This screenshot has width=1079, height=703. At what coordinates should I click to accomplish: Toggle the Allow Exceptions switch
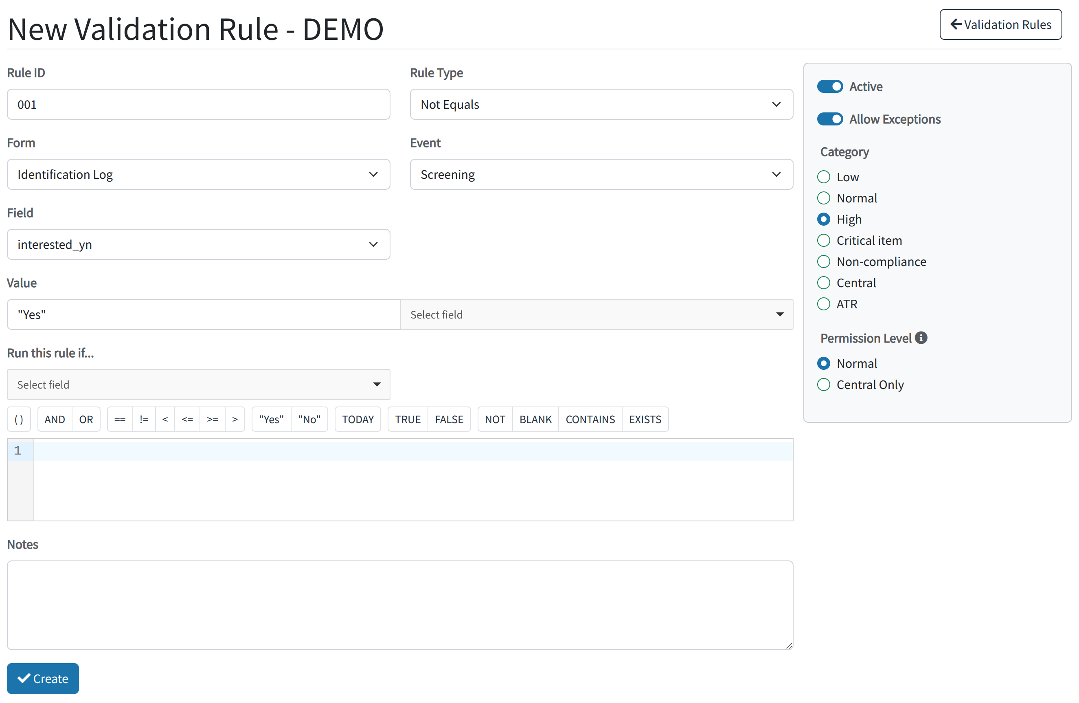point(830,119)
